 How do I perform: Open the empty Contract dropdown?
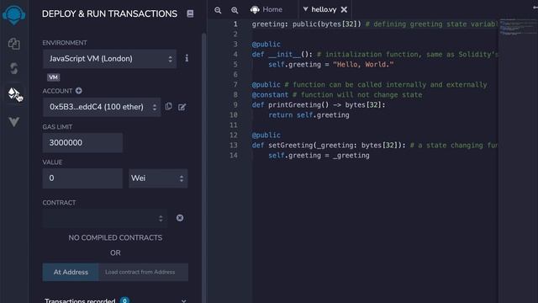pyautogui.click(x=105, y=218)
